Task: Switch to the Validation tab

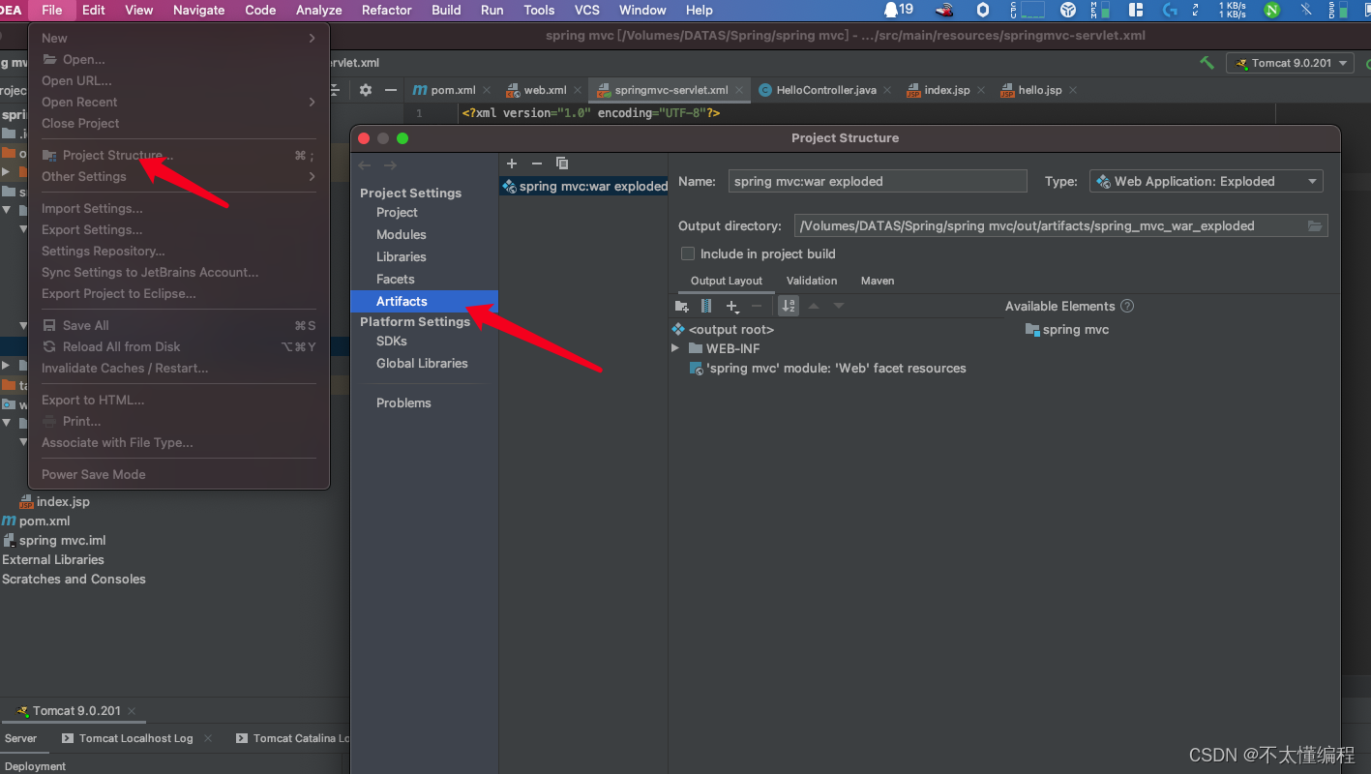Action: (x=812, y=281)
